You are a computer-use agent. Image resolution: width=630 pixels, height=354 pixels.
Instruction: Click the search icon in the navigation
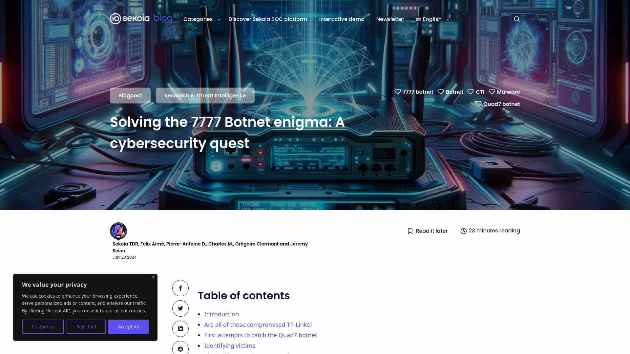pyautogui.click(x=517, y=19)
